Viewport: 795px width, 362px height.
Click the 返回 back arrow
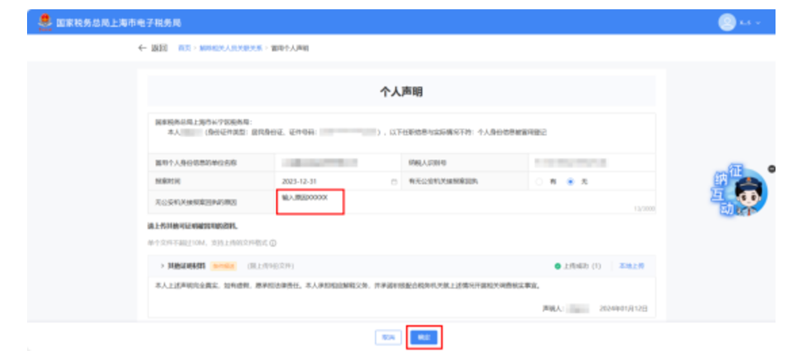142,49
